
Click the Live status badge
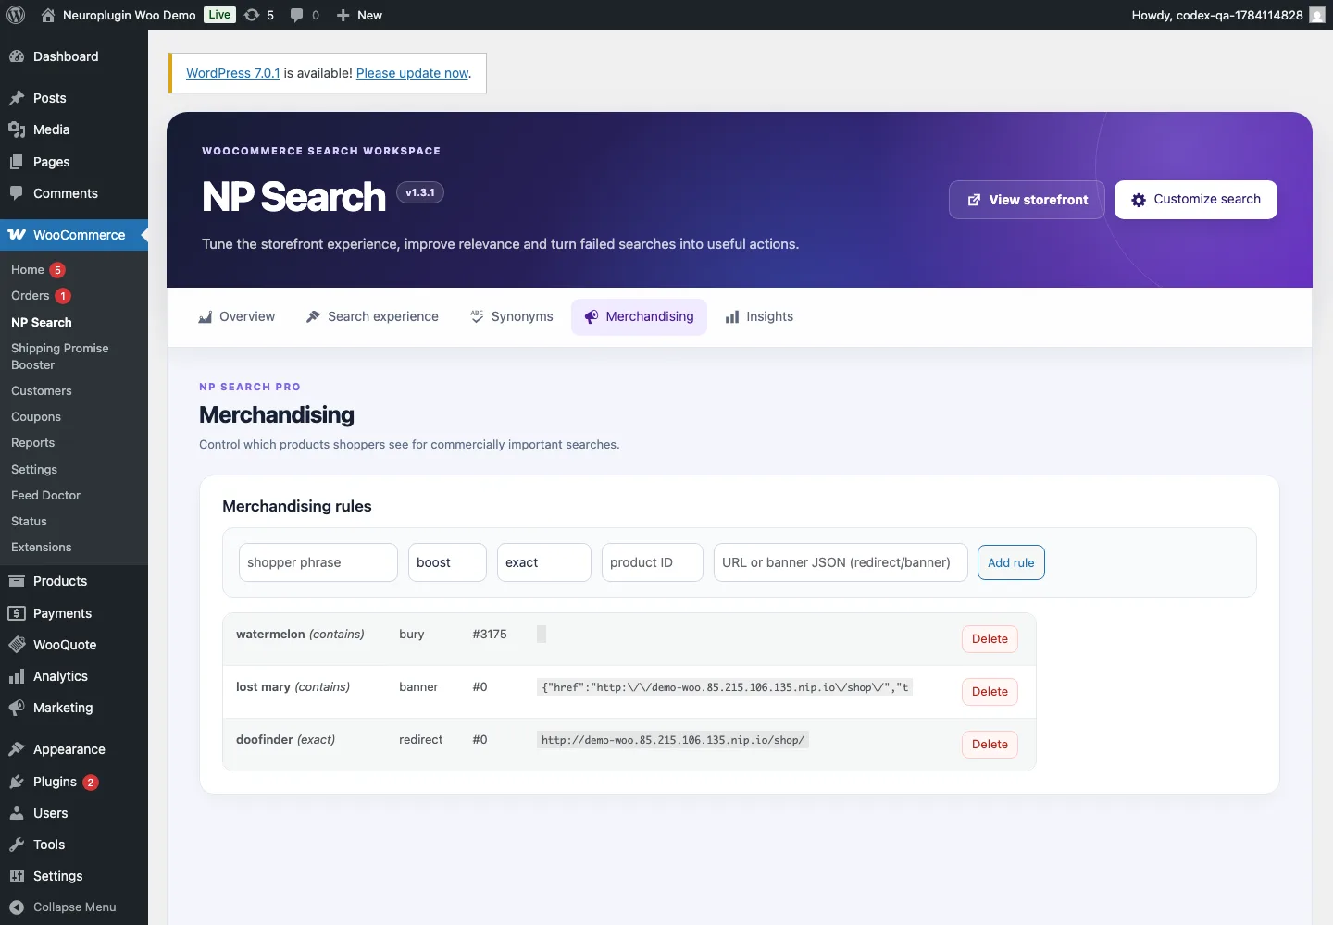click(x=220, y=15)
